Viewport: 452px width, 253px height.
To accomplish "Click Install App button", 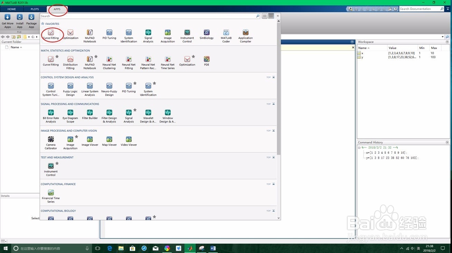I will (x=19, y=21).
